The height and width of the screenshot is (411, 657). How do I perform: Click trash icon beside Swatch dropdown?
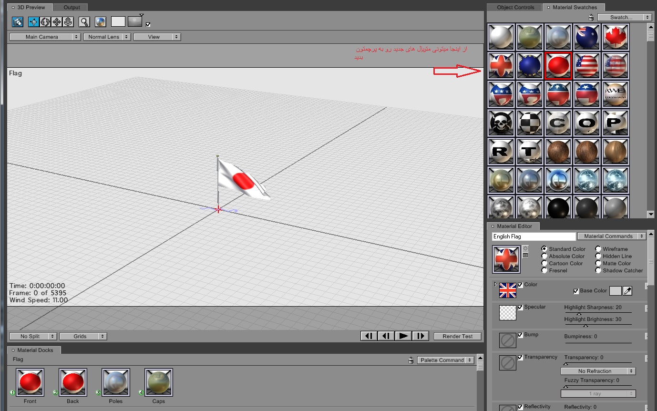coord(591,17)
